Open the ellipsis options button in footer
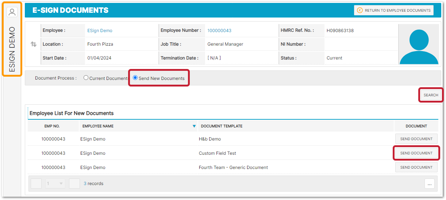The width and height of the screenshot is (446, 200). [429, 184]
